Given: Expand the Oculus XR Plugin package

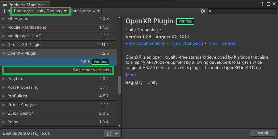Looking at the screenshot, I should tap(3, 45).
